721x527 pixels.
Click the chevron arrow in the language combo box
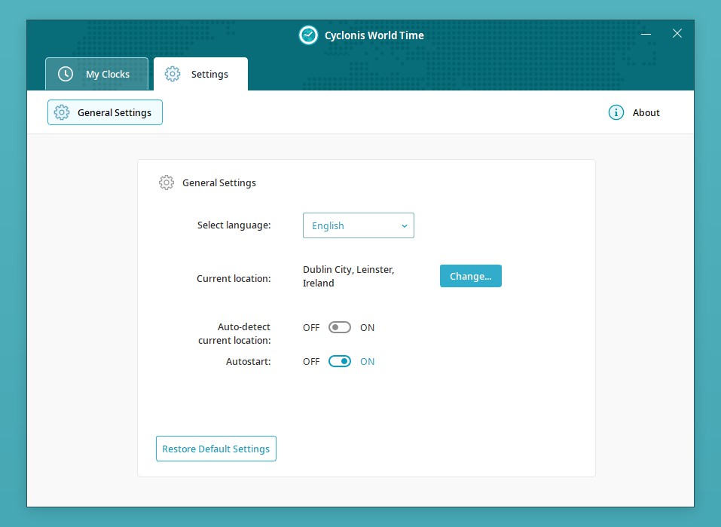(404, 225)
